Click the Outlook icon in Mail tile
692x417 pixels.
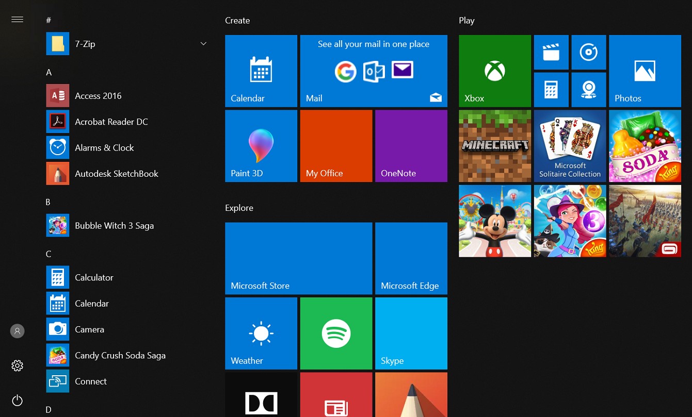coord(374,71)
